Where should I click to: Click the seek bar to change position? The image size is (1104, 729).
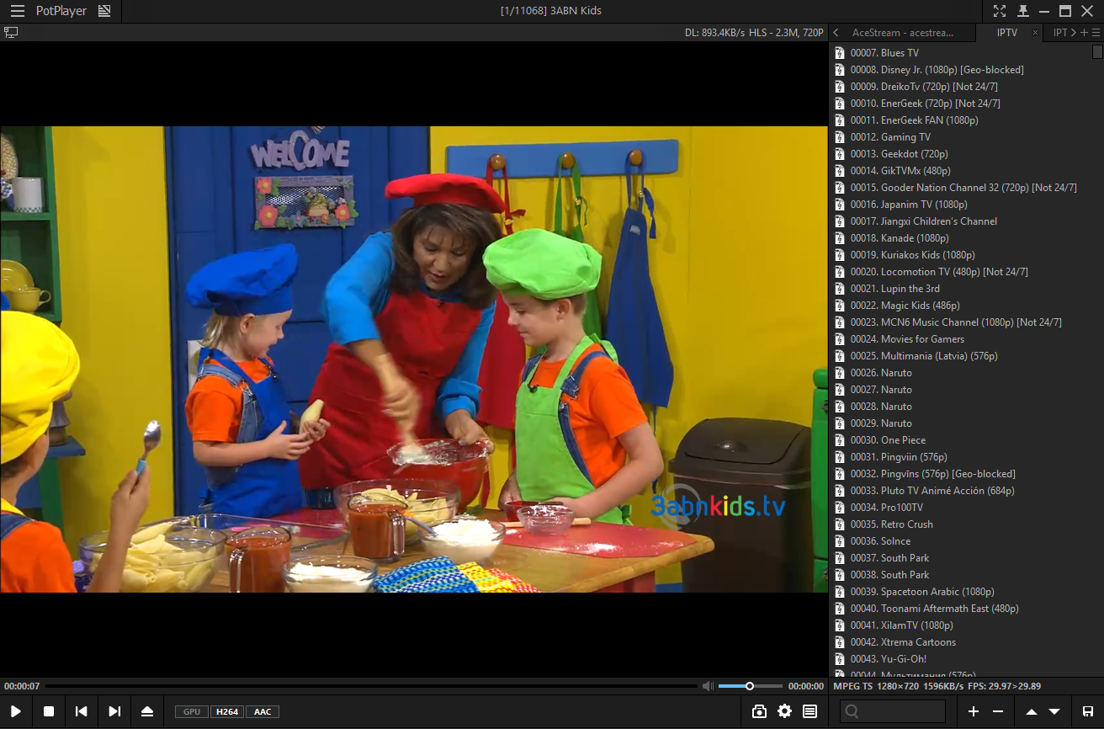click(x=372, y=686)
